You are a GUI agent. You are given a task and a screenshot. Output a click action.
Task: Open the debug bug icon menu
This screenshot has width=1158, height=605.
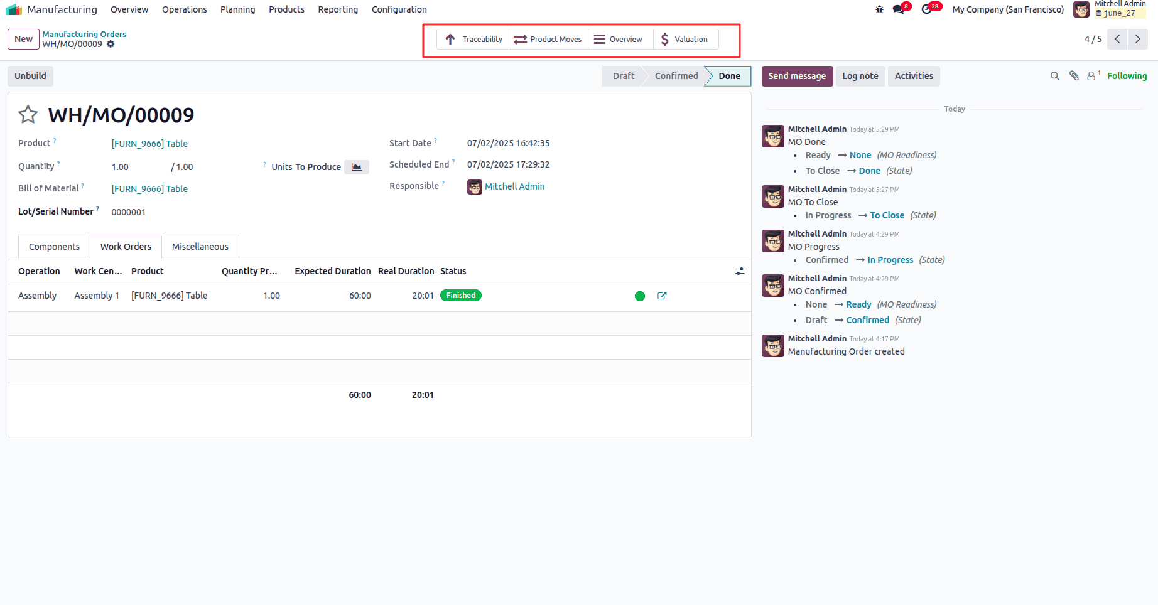879,9
